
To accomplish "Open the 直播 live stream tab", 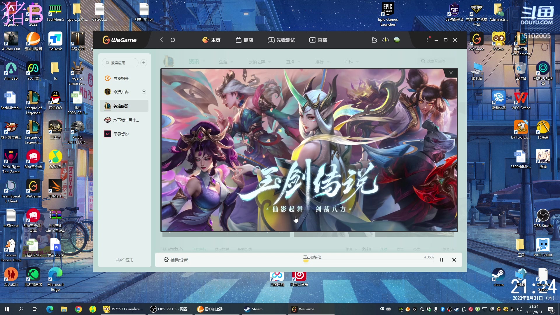I will 318,40.
